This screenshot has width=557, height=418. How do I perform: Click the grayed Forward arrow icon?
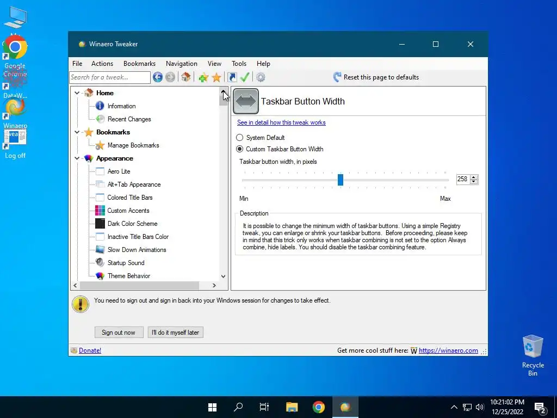pyautogui.click(x=170, y=77)
